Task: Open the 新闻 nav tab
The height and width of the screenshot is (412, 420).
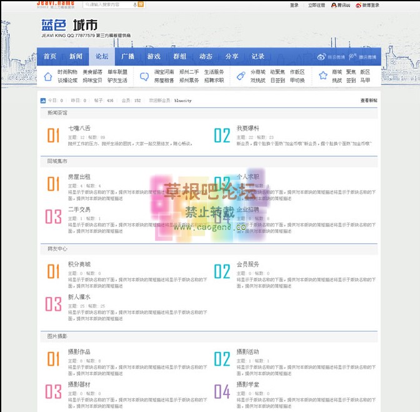Action: [x=76, y=56]
